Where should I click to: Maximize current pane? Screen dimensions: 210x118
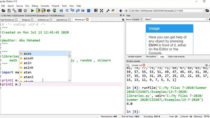(x=96, y=11)
